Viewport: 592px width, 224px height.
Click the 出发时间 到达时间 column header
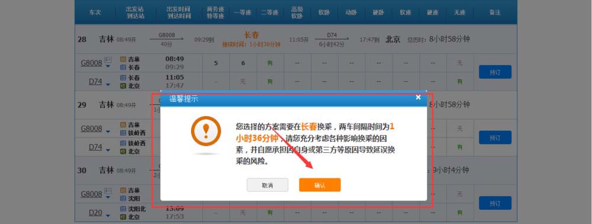tap(179, 12)
